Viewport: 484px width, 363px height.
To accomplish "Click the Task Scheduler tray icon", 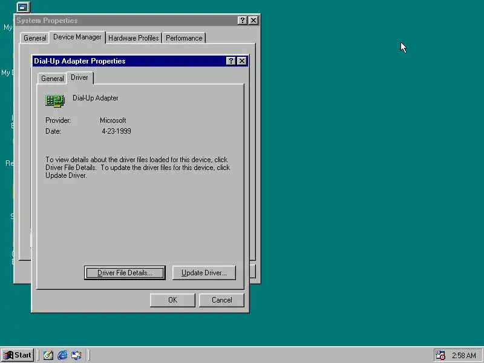I will pos(440,355).
